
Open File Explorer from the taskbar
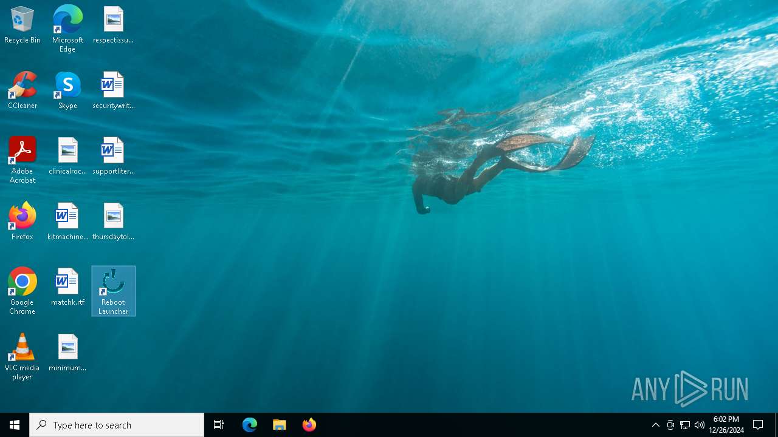pyautogui.click(x=280, y=425)
